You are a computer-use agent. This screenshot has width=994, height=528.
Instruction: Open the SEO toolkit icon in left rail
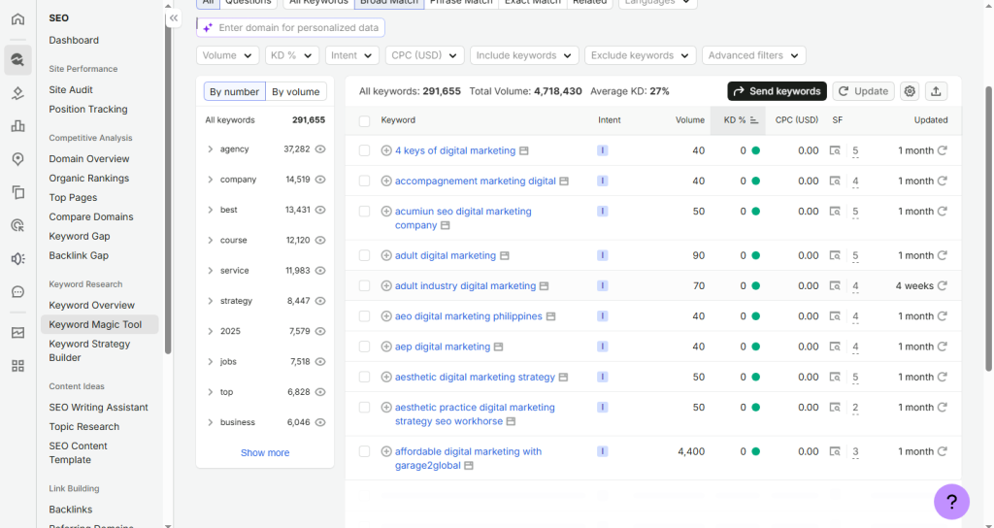pyautogui.click(x=17, y=60)
